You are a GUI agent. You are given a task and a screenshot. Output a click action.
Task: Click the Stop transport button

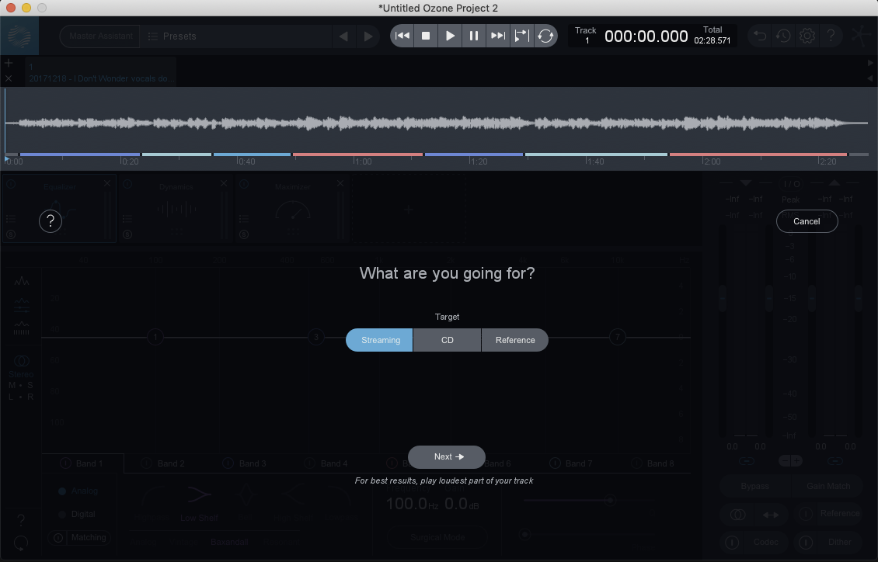coord(426,36)
